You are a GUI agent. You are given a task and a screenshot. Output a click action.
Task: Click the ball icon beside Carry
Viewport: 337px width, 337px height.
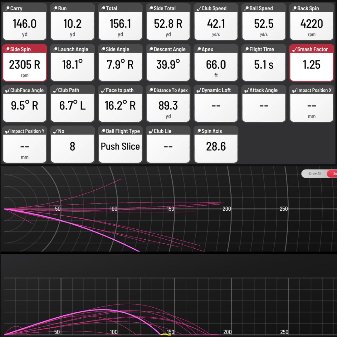tap(7, 8)
